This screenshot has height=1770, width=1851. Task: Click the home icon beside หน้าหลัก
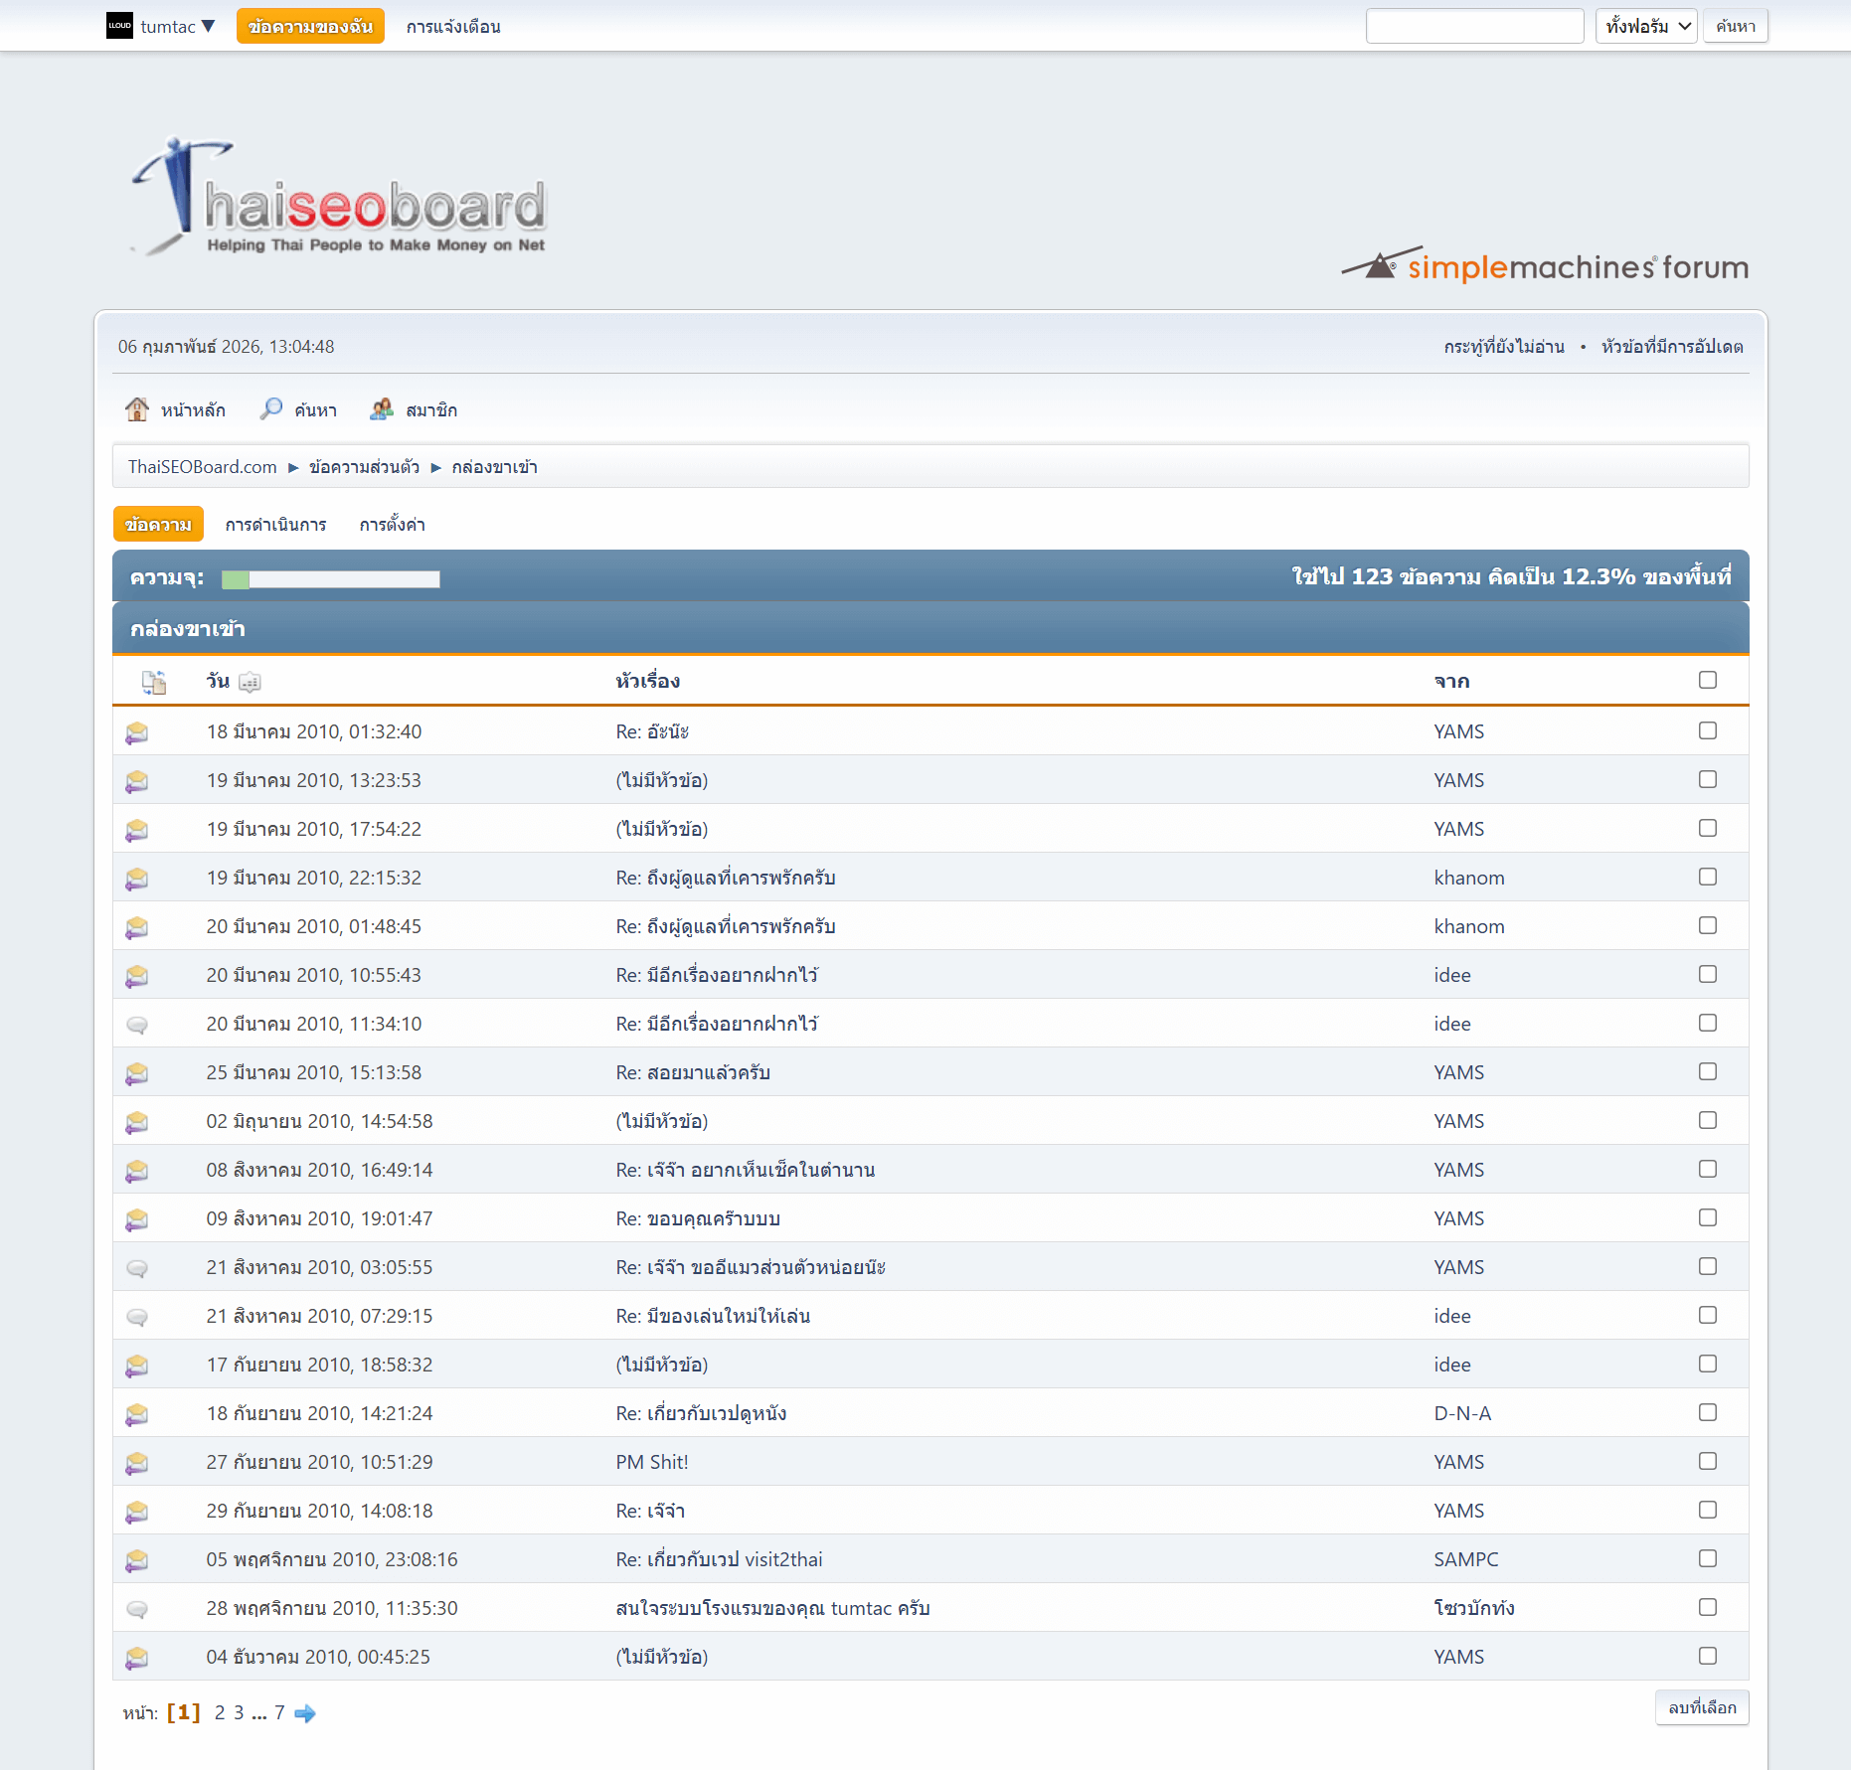(x=137, y=409)
